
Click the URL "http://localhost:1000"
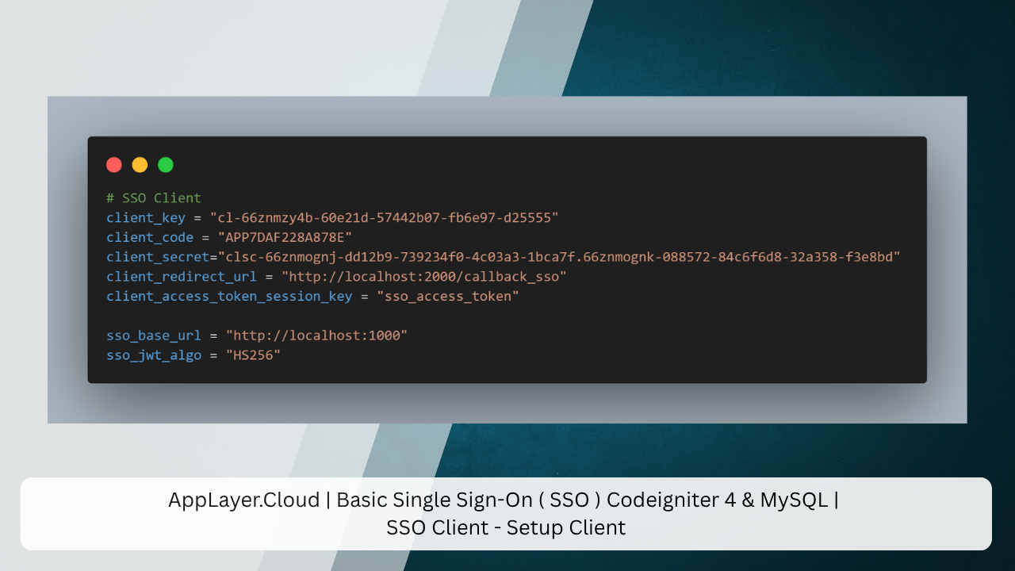pyautogui.click(x=316, y=335)
